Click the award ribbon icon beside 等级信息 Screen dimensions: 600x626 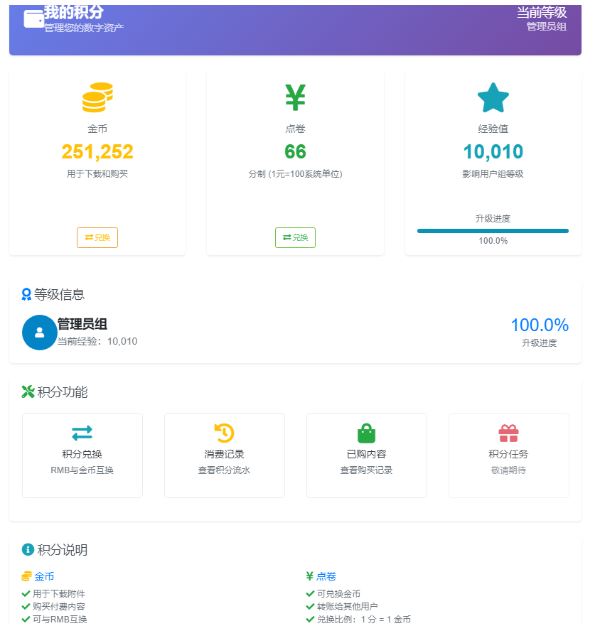click(27, 294)
